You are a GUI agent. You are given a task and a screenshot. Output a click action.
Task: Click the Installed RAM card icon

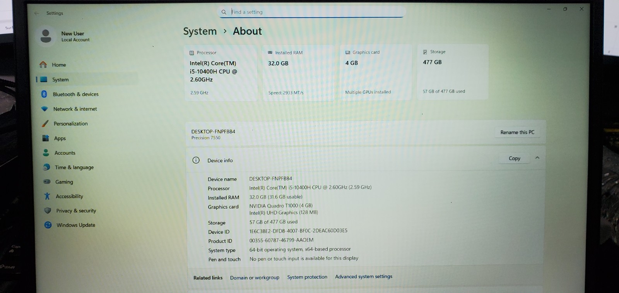tap(270, 53)
